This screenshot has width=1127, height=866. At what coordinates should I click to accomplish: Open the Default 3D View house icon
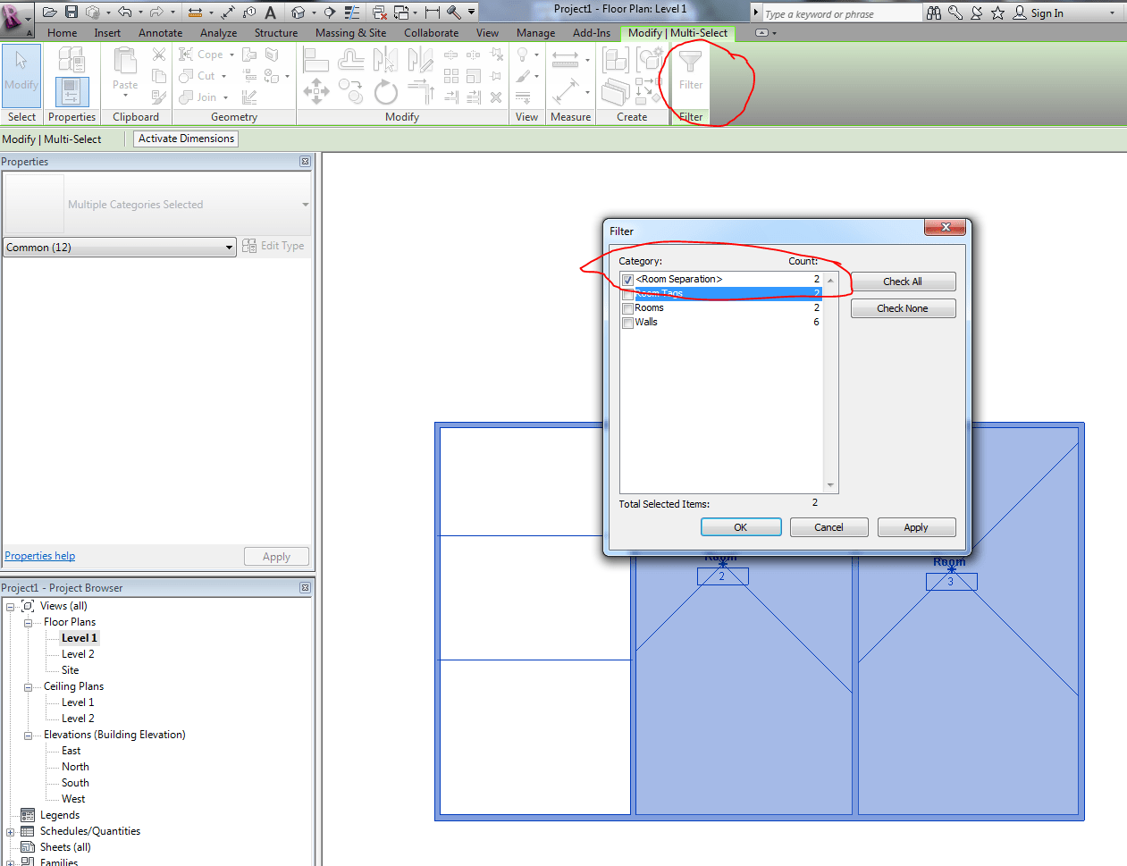299,13
